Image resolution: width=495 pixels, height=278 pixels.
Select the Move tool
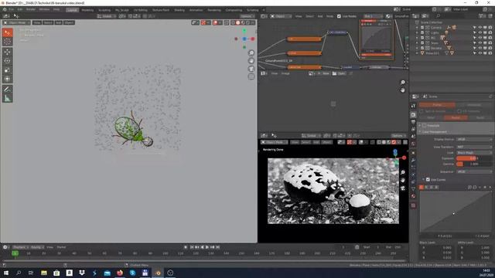[7, 52]
